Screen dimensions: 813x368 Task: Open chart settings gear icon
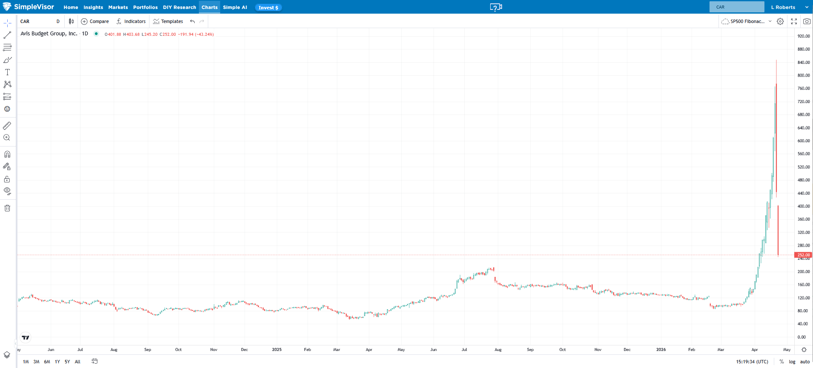click(780, 21)
